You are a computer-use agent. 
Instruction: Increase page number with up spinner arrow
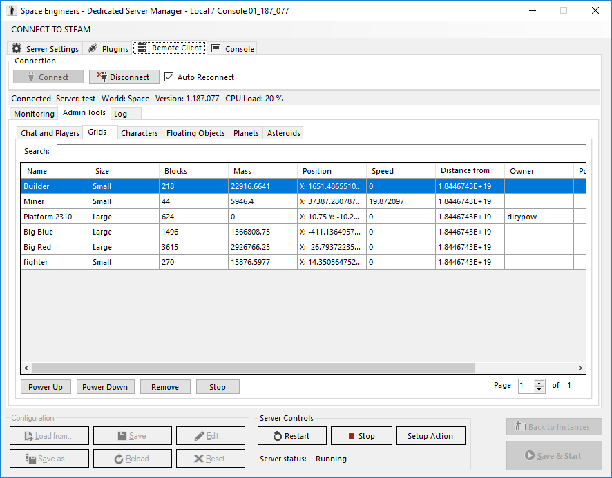click(x=539, y=383)
